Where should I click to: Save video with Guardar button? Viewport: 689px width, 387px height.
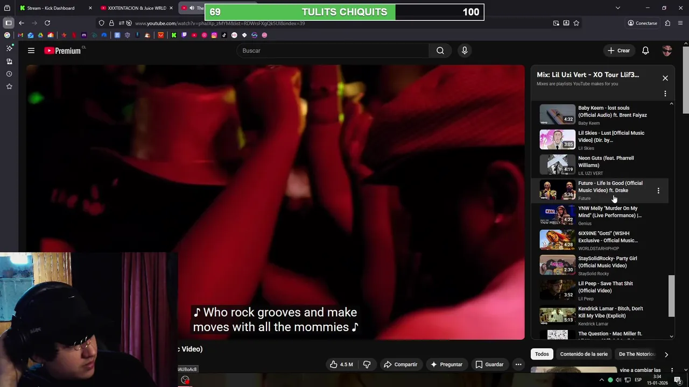[489, 364]
